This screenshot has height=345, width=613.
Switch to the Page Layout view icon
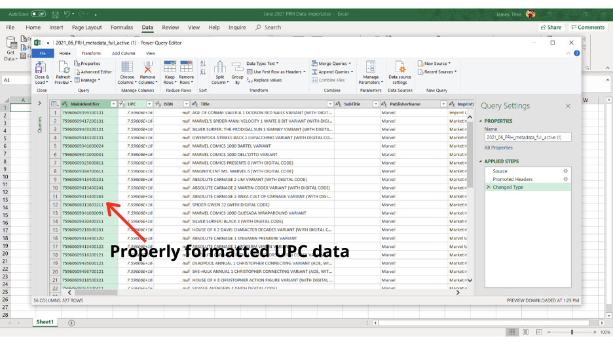[x=525, y=332]
